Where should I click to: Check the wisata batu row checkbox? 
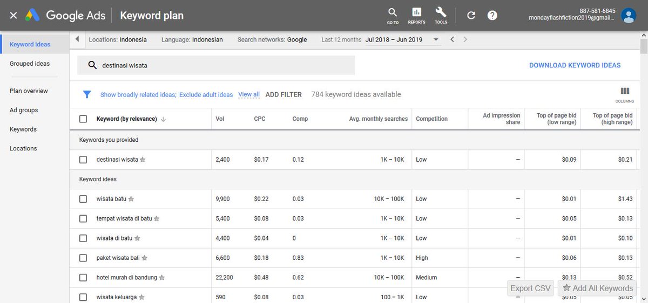(83, 199)
